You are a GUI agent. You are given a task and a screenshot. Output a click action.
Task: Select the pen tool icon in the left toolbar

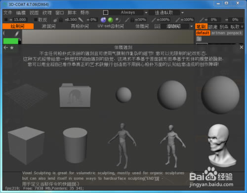[16, 34]
